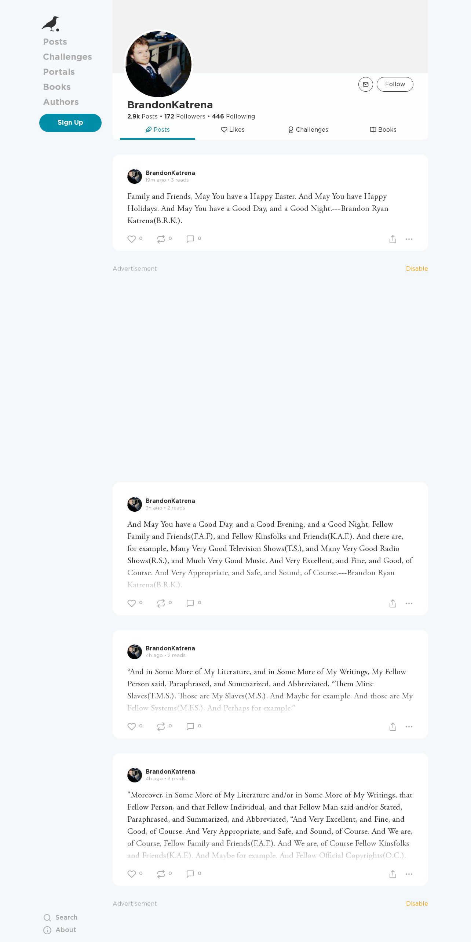Open Search in the sidebar
The image size is (471, 942).
click(61, 917)
